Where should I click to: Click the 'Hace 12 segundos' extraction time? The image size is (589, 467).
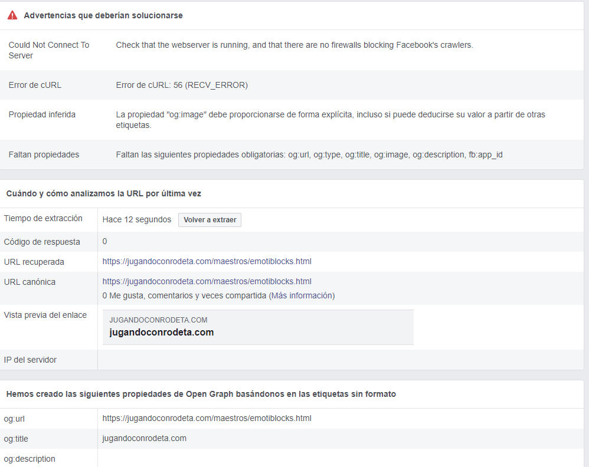click(x=137, y=219)
